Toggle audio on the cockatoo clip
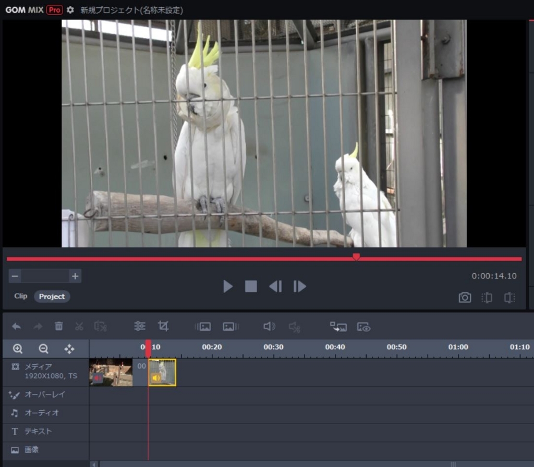Screen dimensions: 534x467 coord(156,378)
